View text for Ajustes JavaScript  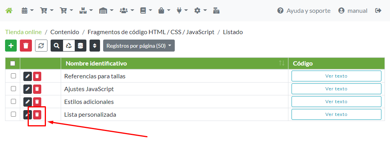coord(336,89)
